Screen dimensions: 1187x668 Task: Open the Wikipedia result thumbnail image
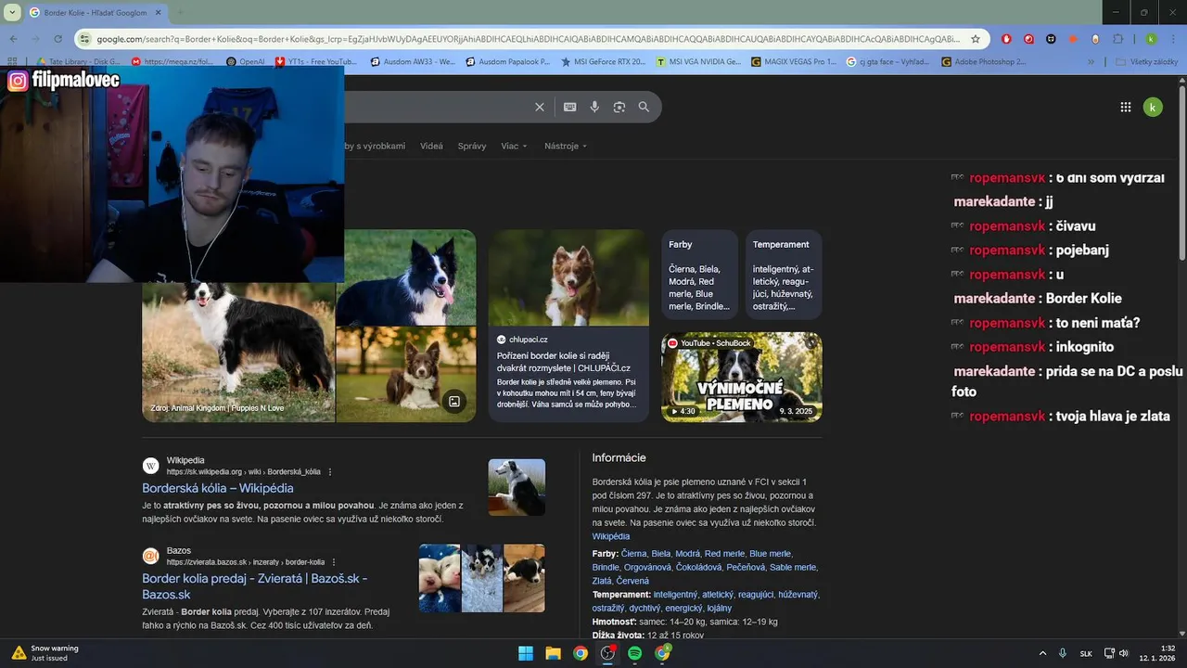click(517, 487)
